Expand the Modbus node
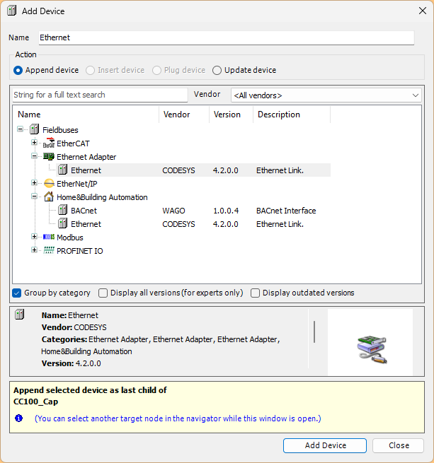Viewport: 434px width, 463px height. tap(34, 237)
